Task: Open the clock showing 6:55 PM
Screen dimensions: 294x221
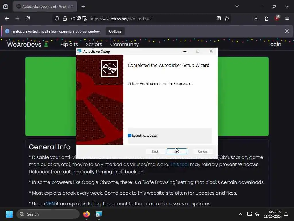Action: 273,214
